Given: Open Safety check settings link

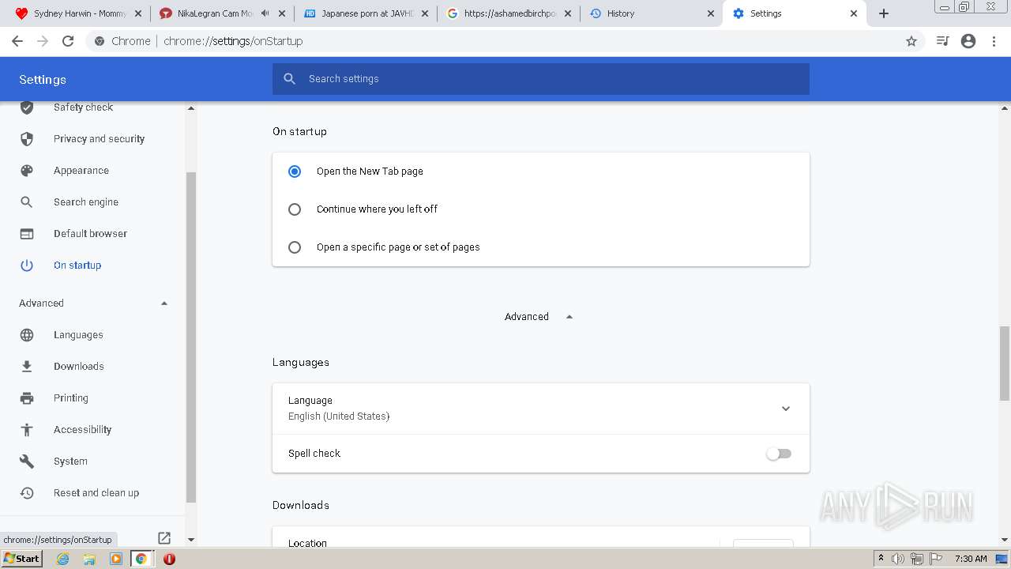Looking at the screenshot, I should click(x=83, y=107).
